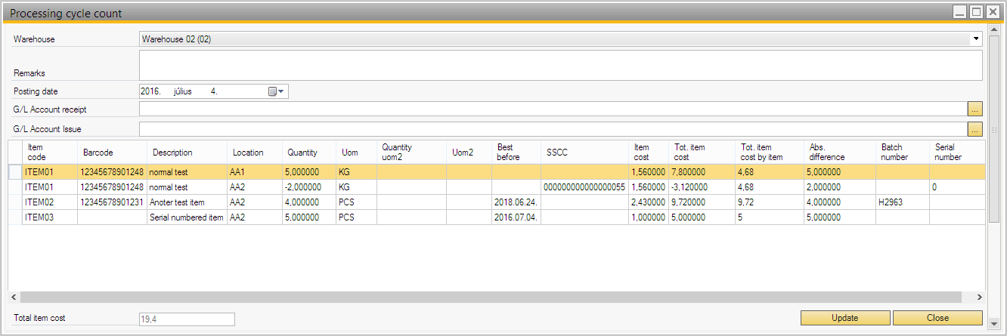Select row header of ITEM02 row

pos(15,202)
